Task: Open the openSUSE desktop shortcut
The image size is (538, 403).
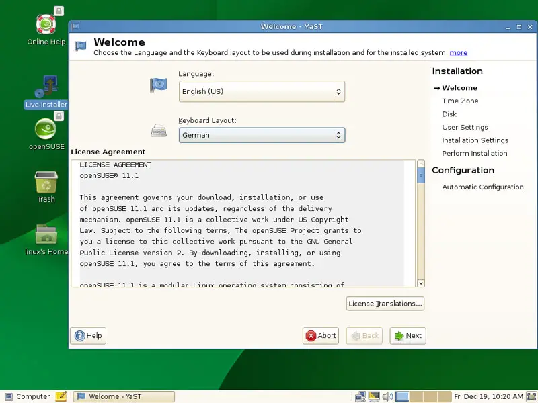Action: [46, 132]
